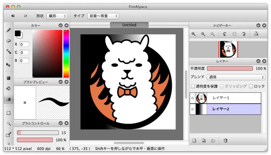Close the ブラシプレビュー panel

point(66,82)
